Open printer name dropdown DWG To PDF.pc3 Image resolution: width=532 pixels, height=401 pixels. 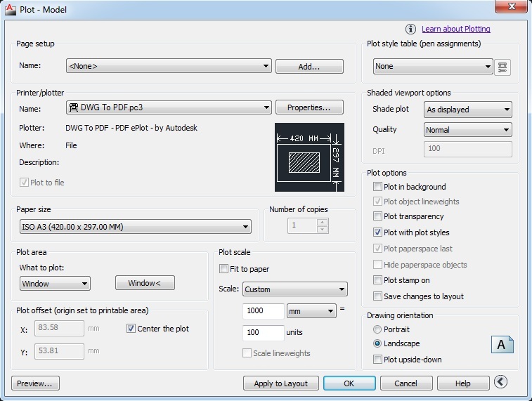pos(169,107)
